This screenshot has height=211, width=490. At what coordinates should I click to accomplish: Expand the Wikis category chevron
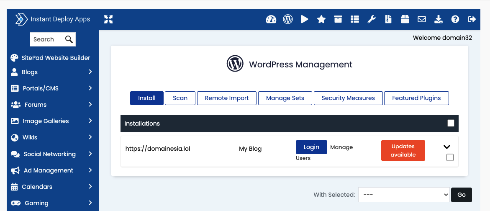point(90,137)
